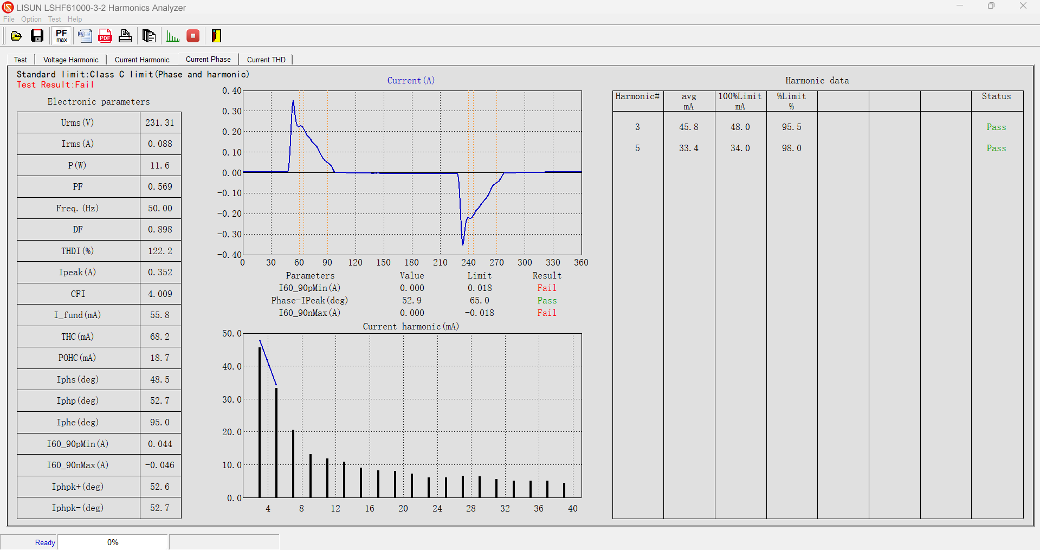Switch to the Voltage Harmonic tab

(70, 60)
